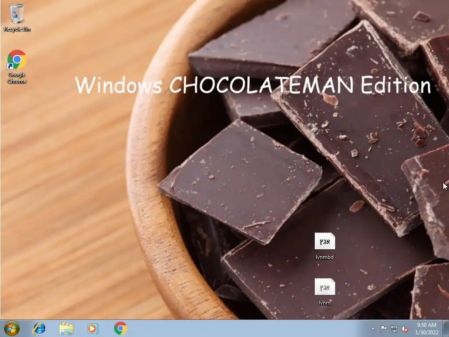The width and height of the screenshot is (449, 337).
Task: Launch Internet Explorer from the taskbar
Action: tap(39, 328)
